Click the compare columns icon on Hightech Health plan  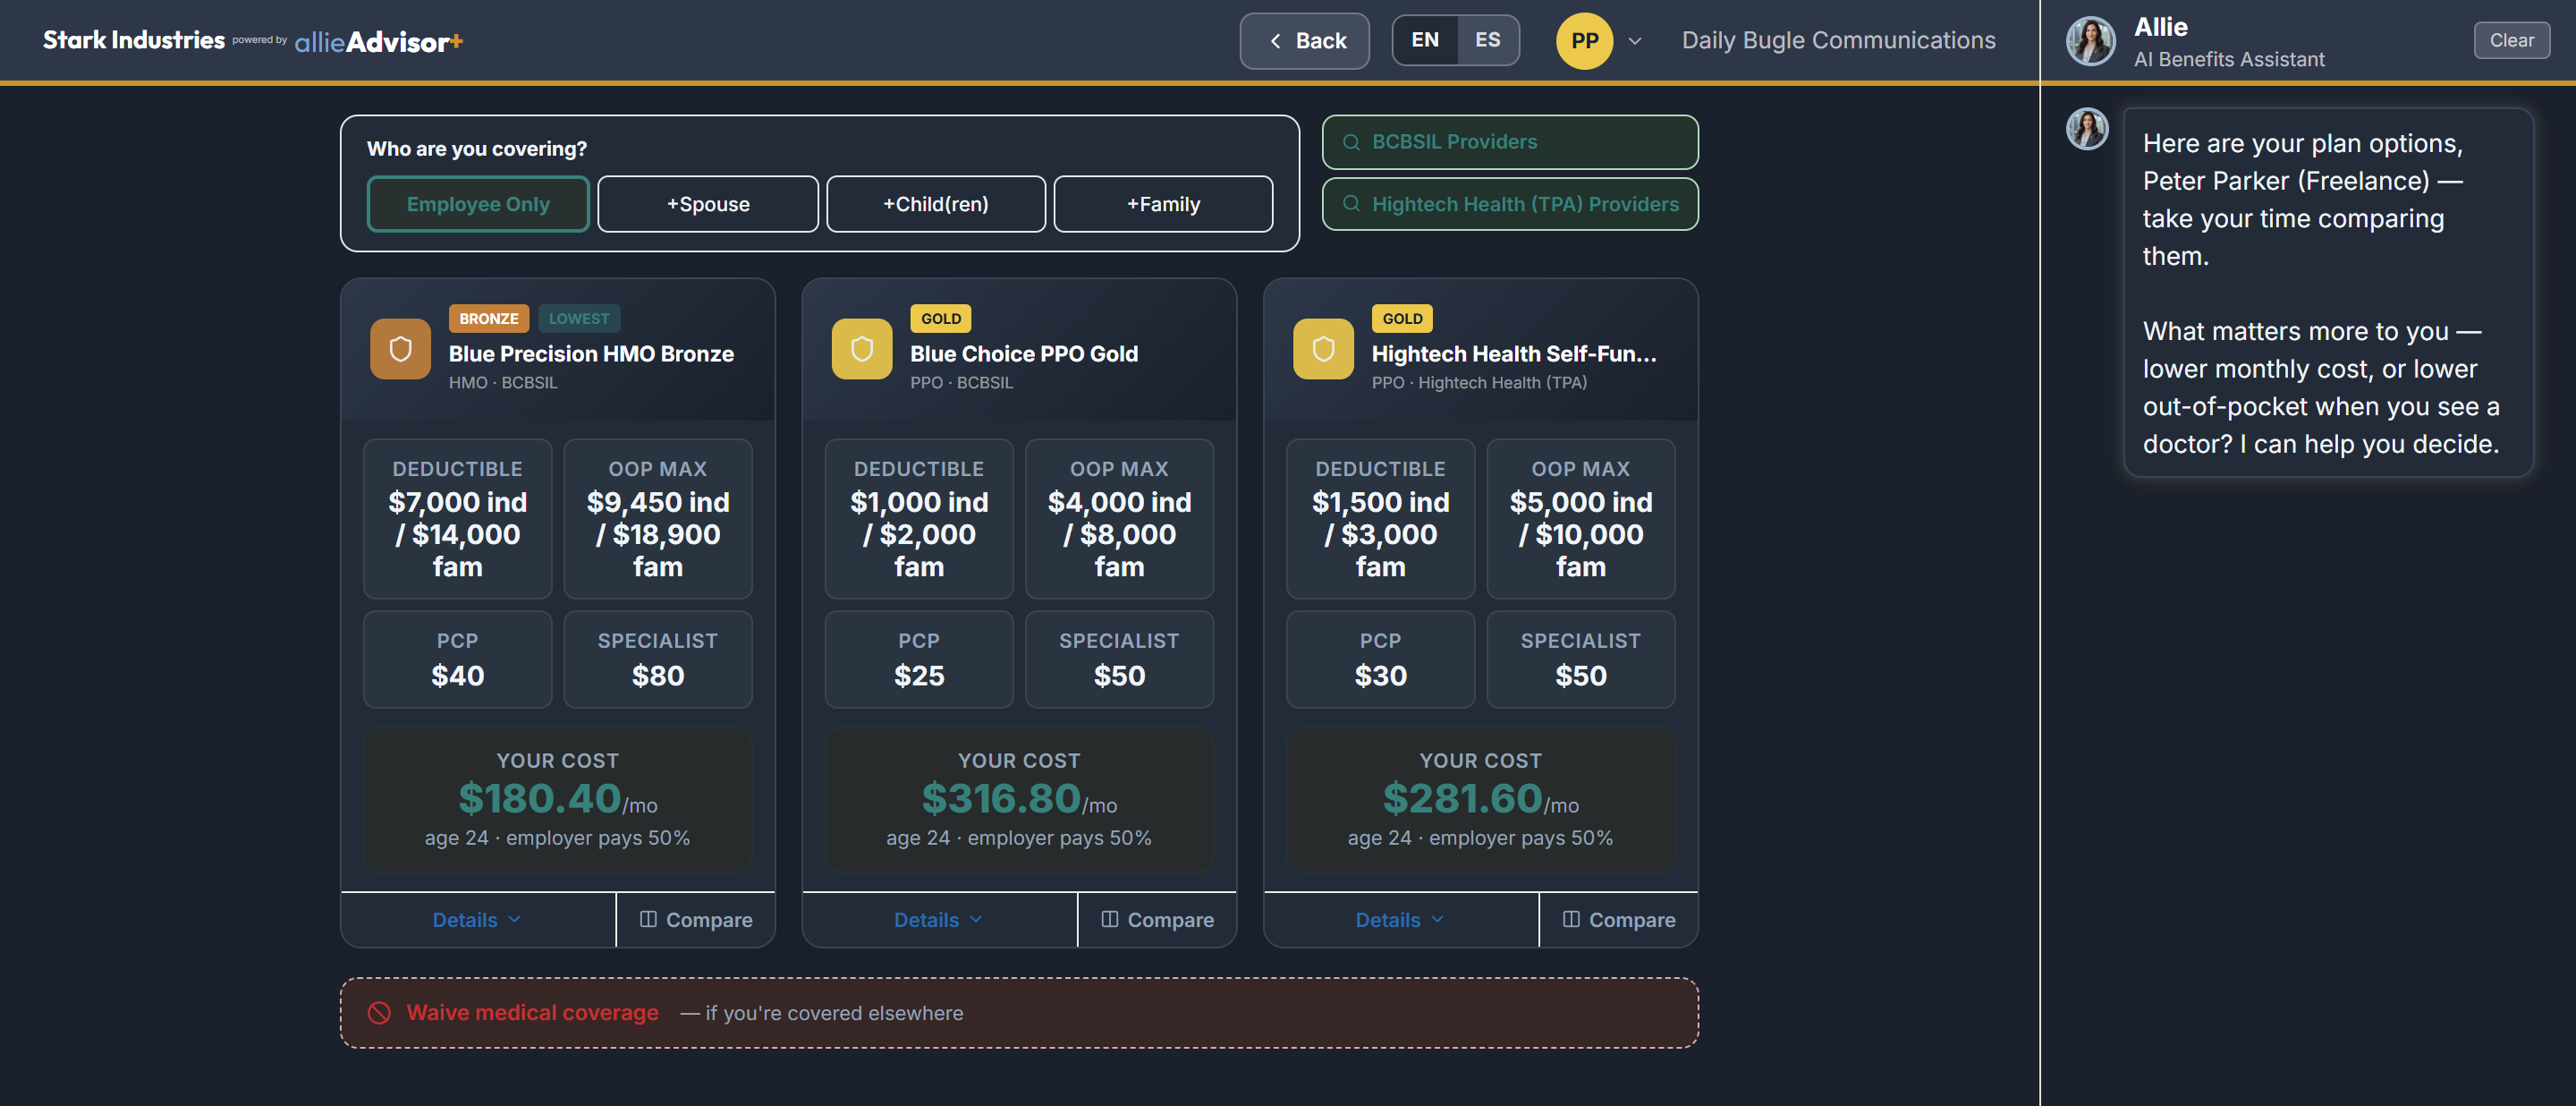pos(1571,919)
